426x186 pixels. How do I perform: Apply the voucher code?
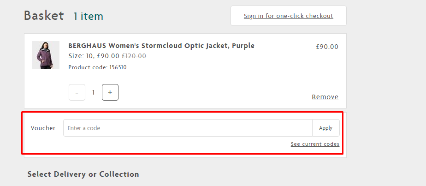326,128
